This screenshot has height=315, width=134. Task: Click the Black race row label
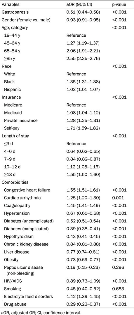coord(9,82)
